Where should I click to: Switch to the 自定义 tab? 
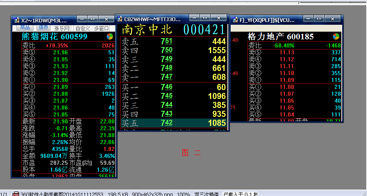pyautogui.click(x=83, y=28)
